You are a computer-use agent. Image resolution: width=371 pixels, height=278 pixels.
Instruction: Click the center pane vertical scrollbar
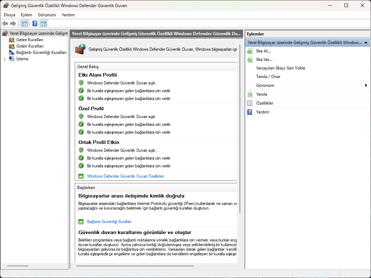pos(240,129)
